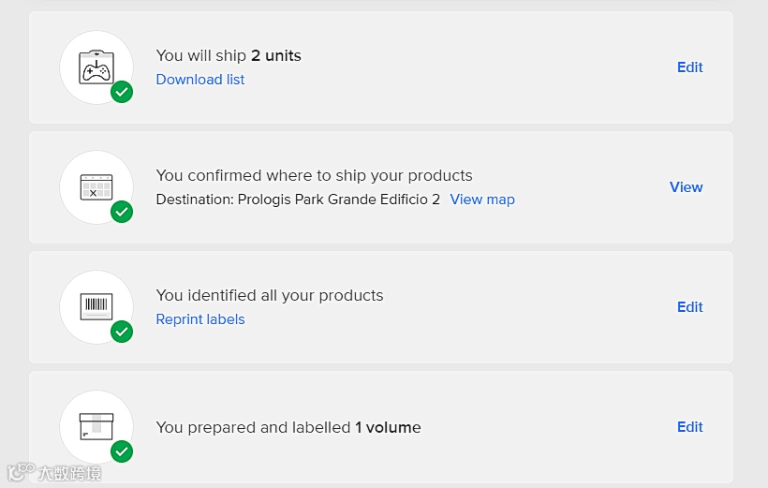Click green checkmark on the barcode step
Image resolution: width=768 pixels, height=488 pixels.
pyautogui.click(x=122, y=332)
